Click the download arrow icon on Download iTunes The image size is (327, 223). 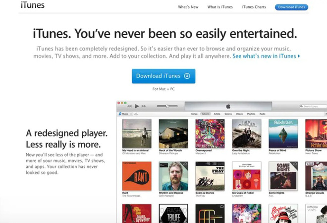[187, 76]
